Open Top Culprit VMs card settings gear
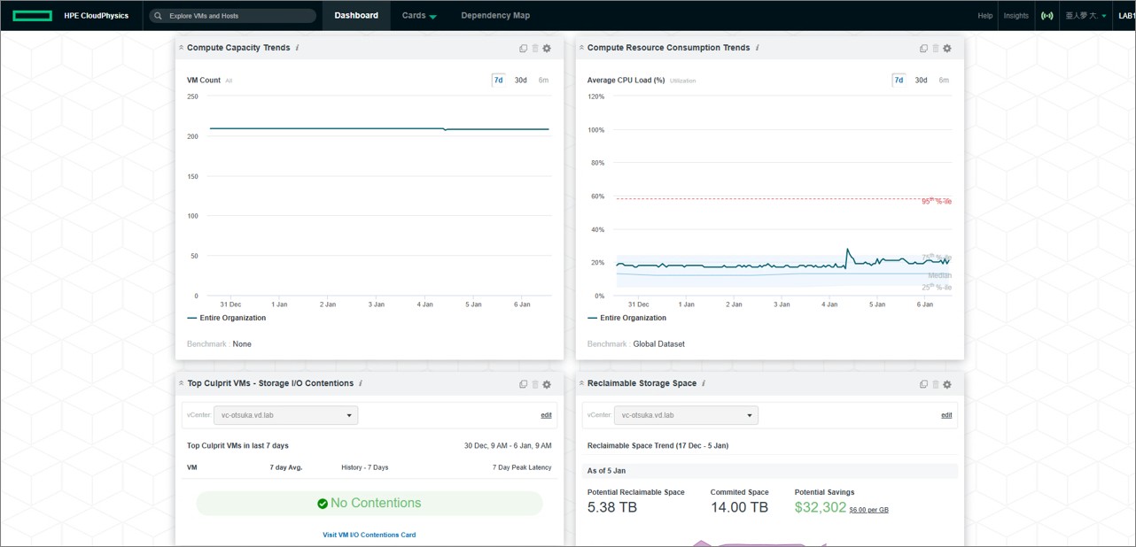 (x=547, y=384)
